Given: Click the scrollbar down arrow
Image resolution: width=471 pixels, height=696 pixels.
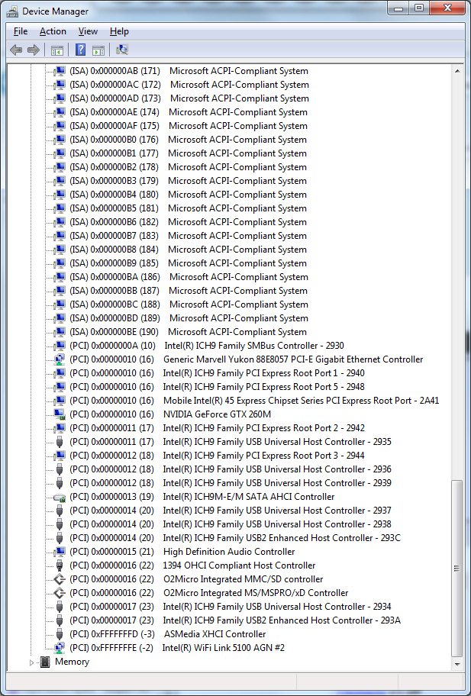Looking at the screenshot, I should pyautogui.click(x=457, y=664).
